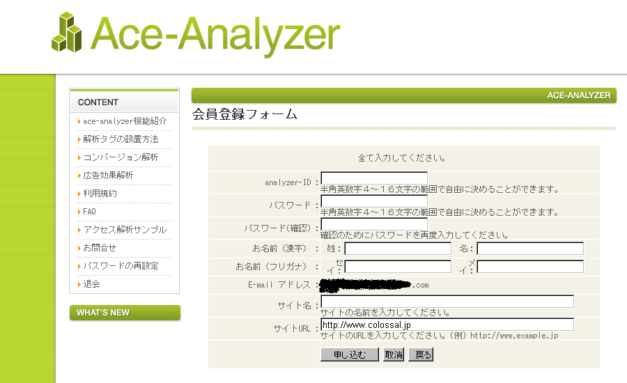Click the WHAT'S NEW green banner

click(x=125, y=313)
